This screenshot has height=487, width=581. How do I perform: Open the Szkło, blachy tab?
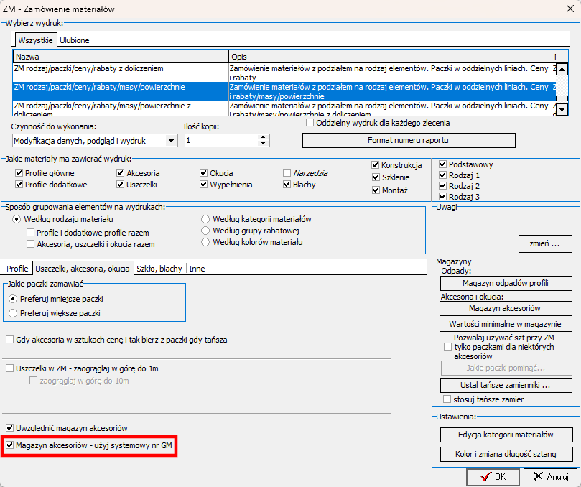pyautogui.click(x=159, y=269)
